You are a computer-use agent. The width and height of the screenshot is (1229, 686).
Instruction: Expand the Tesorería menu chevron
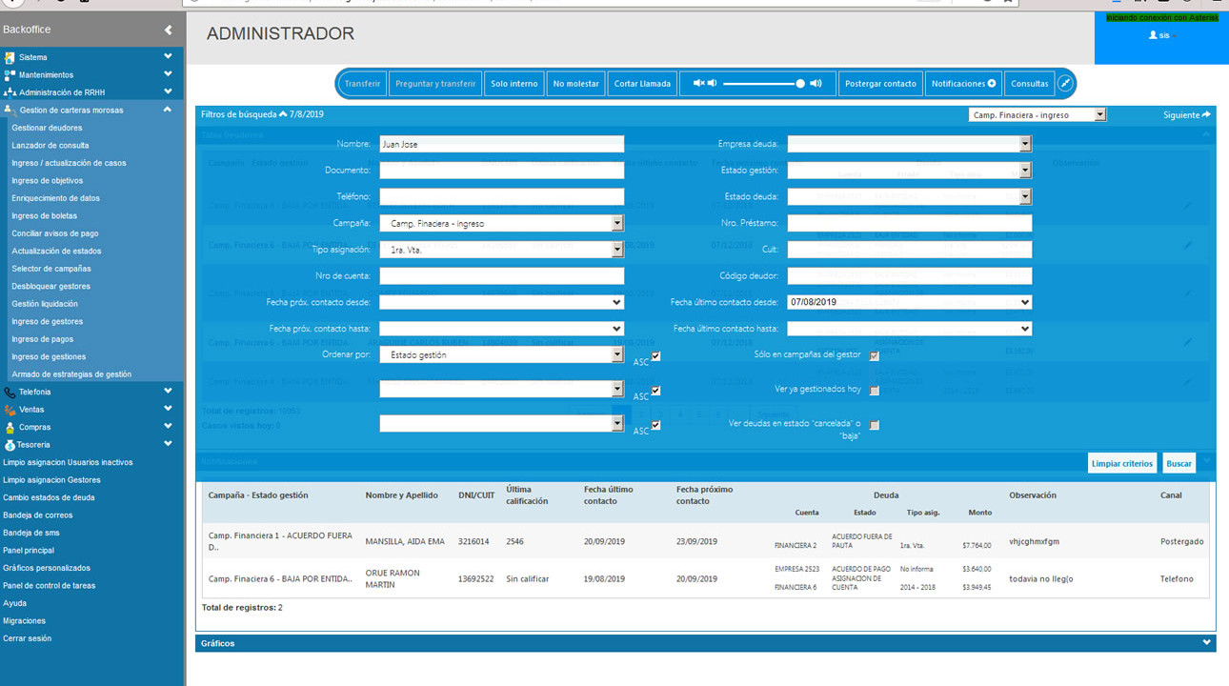click(x=168, y=444)
